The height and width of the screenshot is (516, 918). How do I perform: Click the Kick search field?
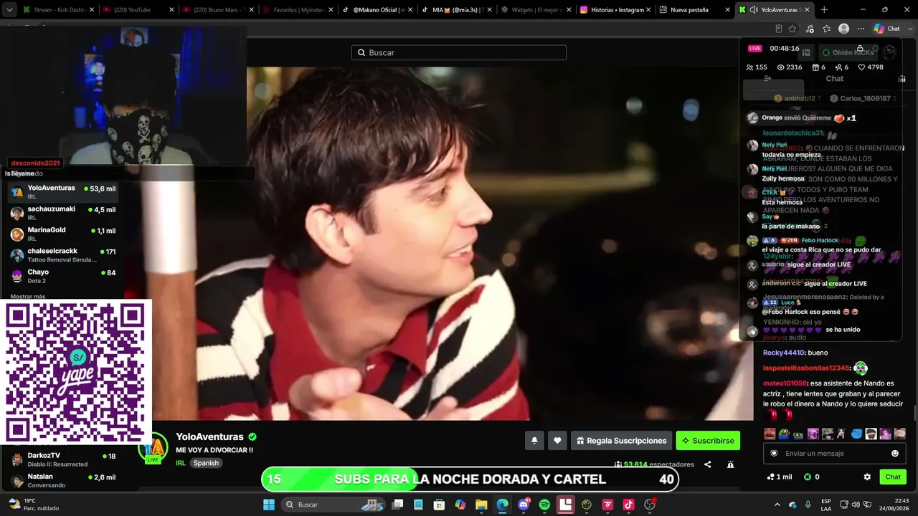[x=459, y=52]
